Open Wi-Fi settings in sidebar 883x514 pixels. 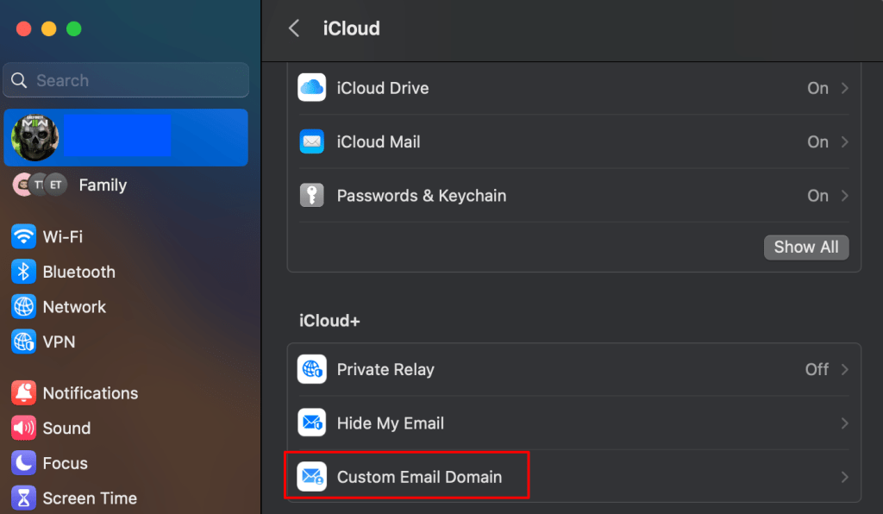point(62,236)
